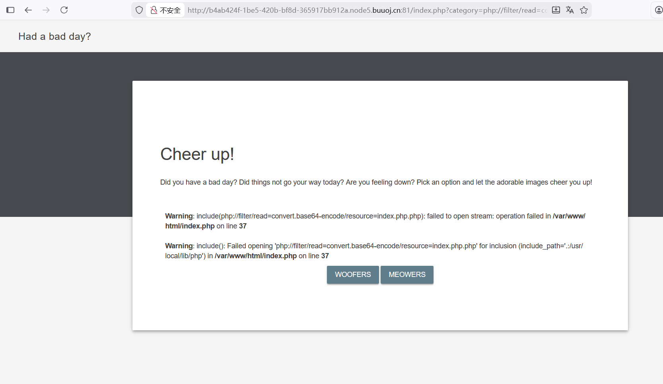
Task: Open the translate page icon
Action: coord(570,10)
